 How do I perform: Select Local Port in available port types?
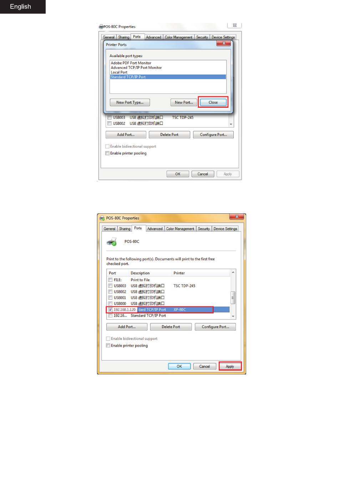click(x=119, y=72)
